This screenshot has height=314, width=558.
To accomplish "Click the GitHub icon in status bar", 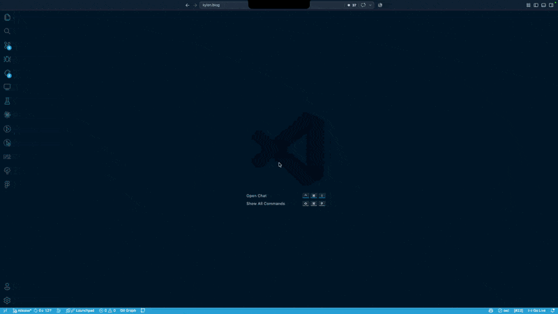I will [143, 311].
